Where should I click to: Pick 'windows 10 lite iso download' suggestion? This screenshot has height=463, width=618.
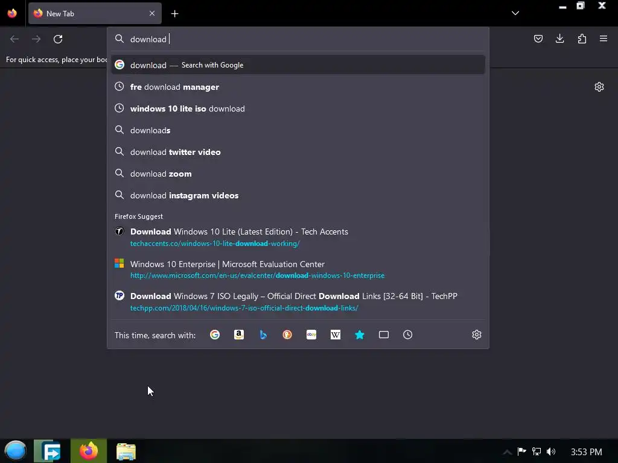(x=298, y=109)
